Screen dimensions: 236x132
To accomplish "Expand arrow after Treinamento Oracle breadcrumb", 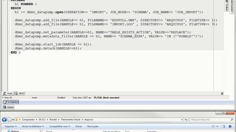I will [x=82, y=120].
